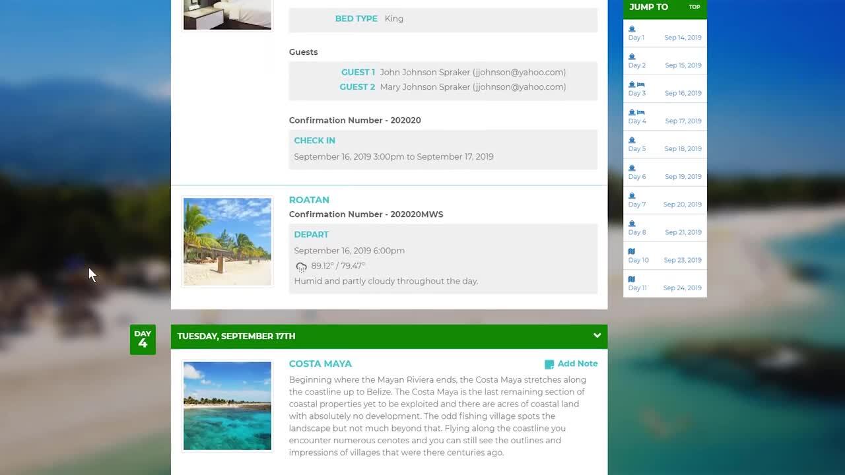The width and height of the screenshot is (845, 475).
Task: Click the Day 10 map icon
Action: pyautogui.click(x=632, y=251)
